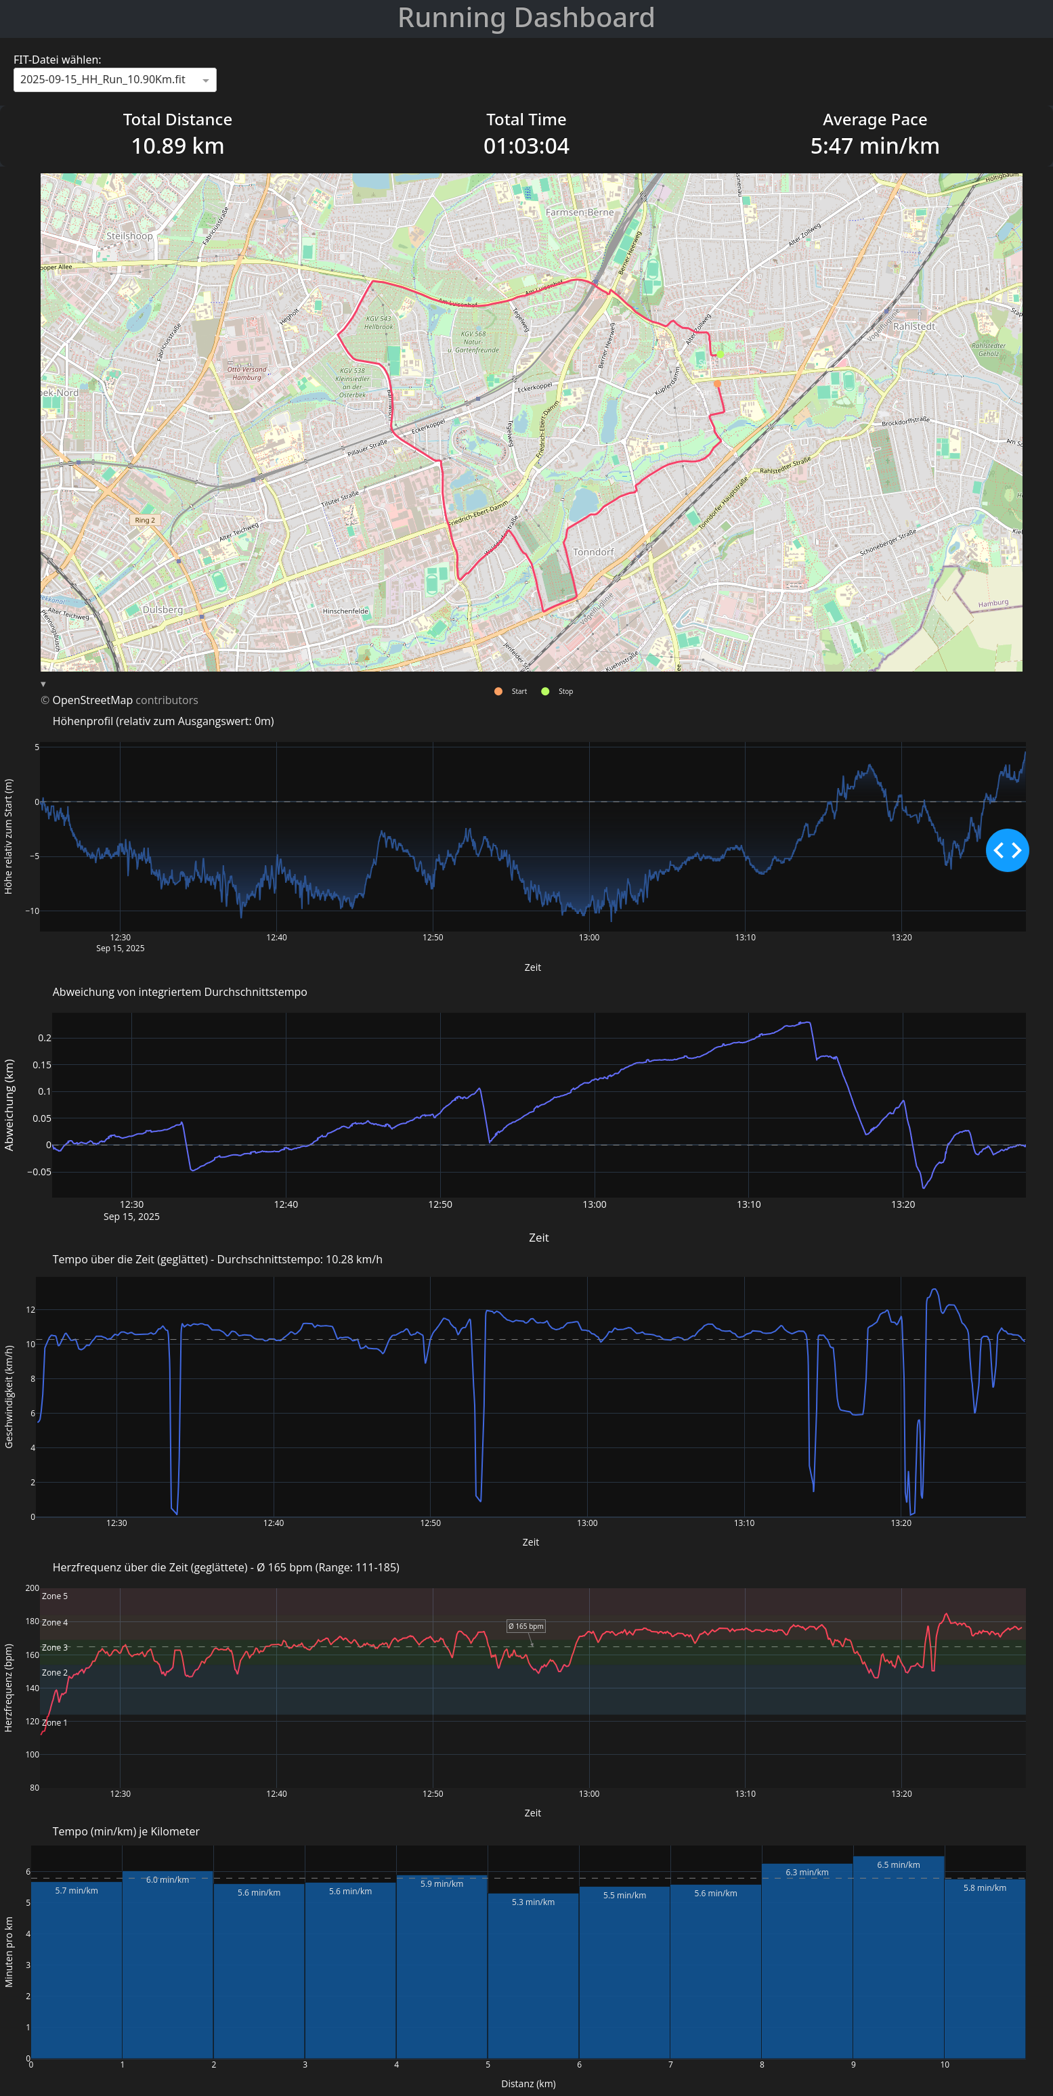
Task: Click the dropdown arrow beside the FIT filename
Action: [206, 81]
